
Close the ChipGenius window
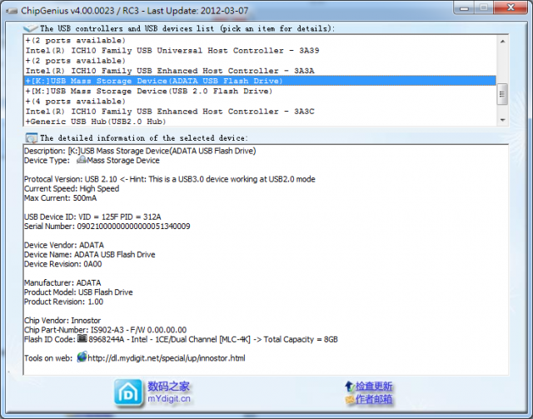(511, 7)
